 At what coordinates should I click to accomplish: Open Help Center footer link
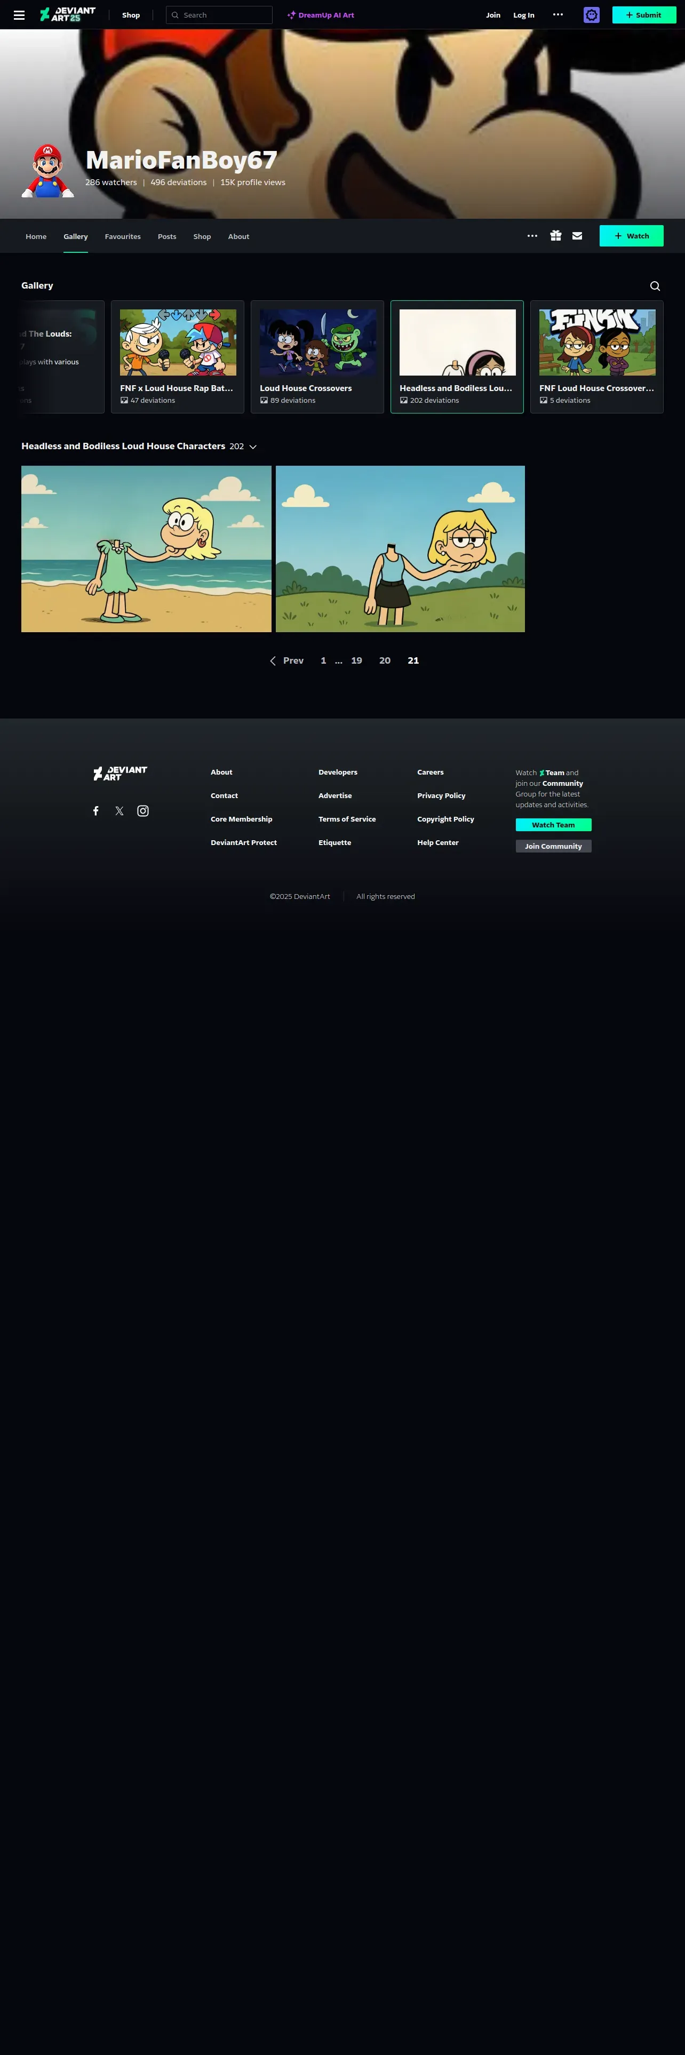pyautogui.click(x=438, y=842)
